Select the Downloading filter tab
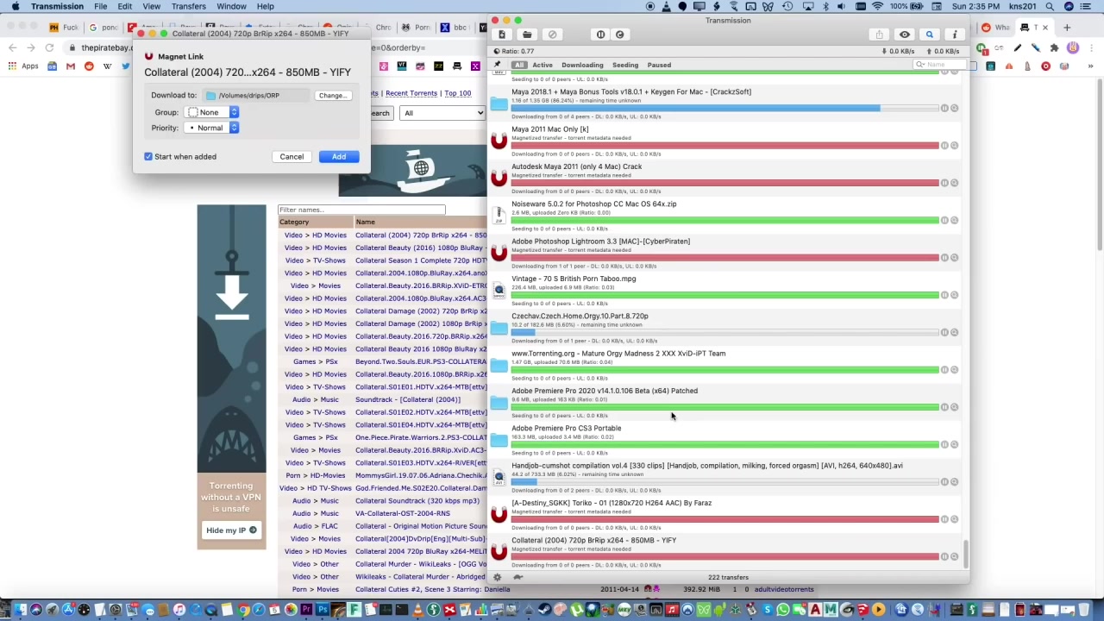Viewport: 1104px width, 621px height. (582, 65)
